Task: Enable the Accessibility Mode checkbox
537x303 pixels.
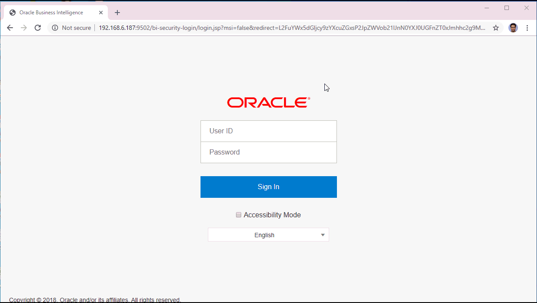Action: [239, 215]
